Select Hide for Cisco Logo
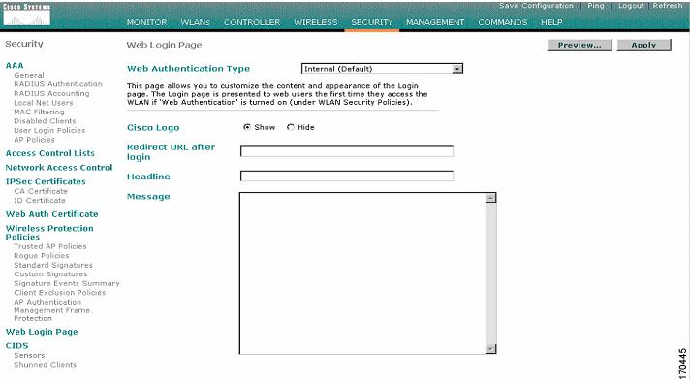Image resolution: width=690 pixels, height=386 pixels. click(x=291, y=127)
